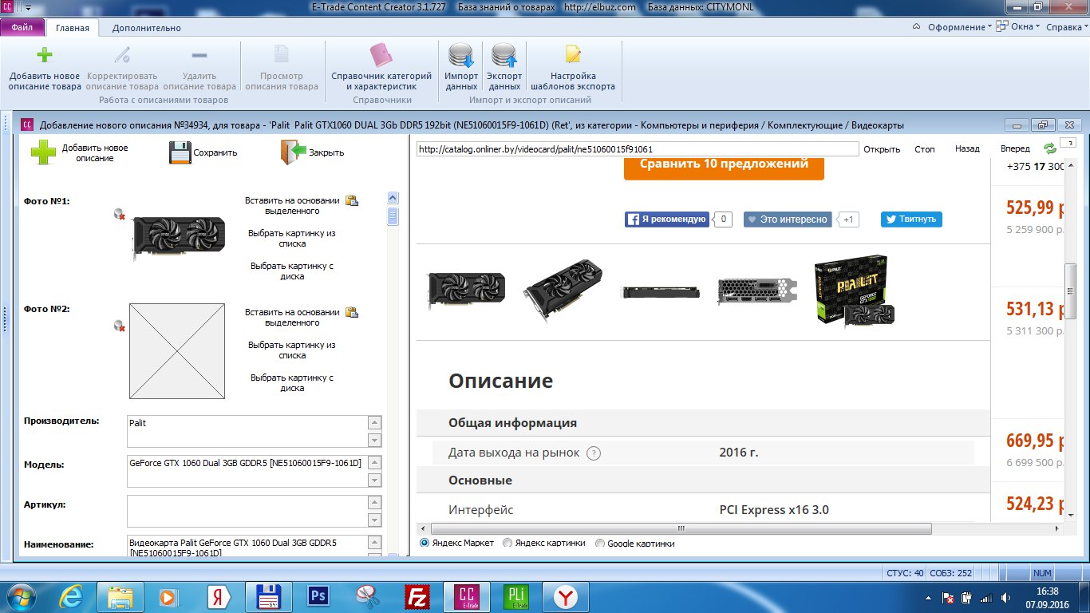Viewport: 1090px width, 613px height.
Task: Click the large green plus above 'Добавить новое описание'
Action: [x=43, y=152]
